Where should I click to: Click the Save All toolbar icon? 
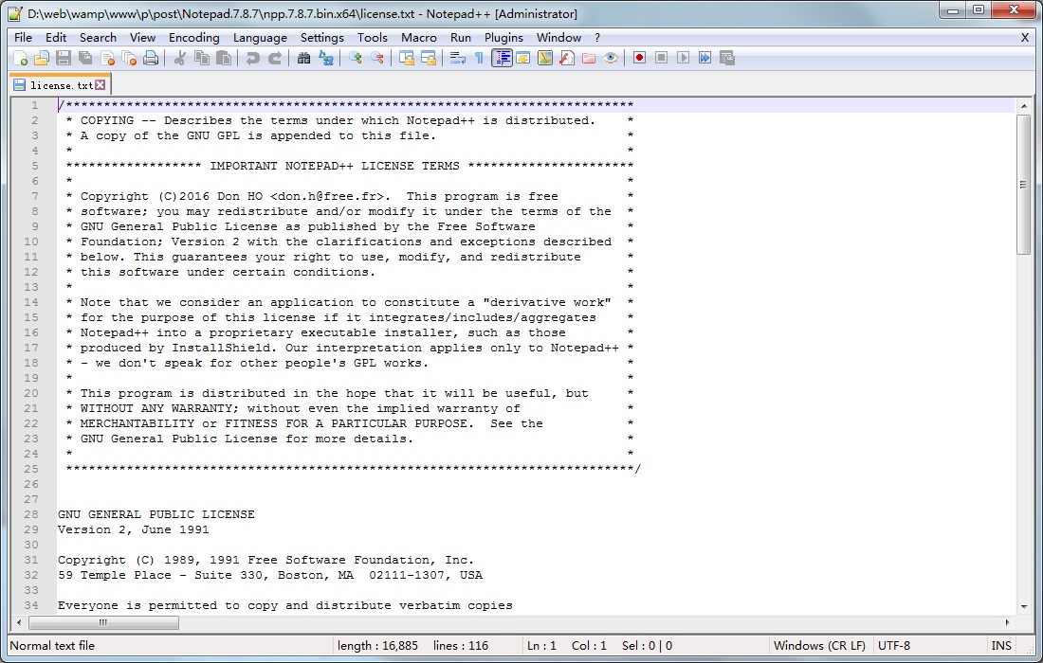point(85,59)
